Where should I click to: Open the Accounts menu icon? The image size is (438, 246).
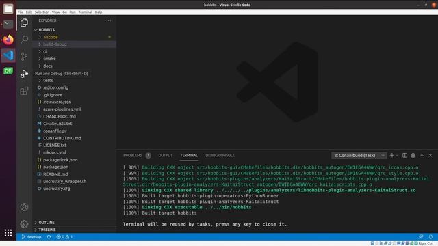[25, 207]
